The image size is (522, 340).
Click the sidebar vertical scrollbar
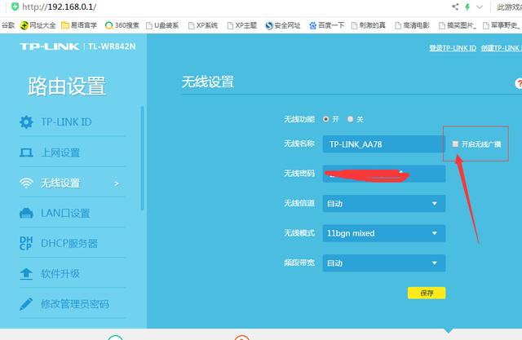142,158
